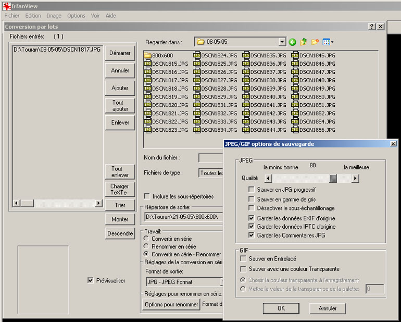Viewport: 401px width, 322px height.
Task: Select the DSCN1845.JPG file icon
Action: 295,55
